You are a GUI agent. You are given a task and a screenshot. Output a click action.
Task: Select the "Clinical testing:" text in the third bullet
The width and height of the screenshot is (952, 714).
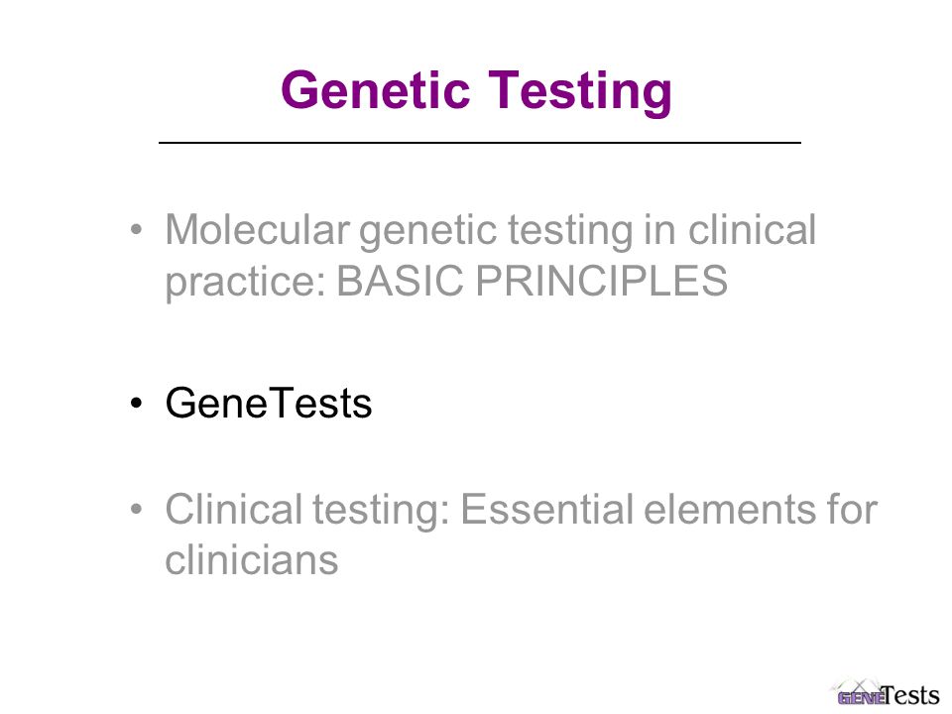307,510
